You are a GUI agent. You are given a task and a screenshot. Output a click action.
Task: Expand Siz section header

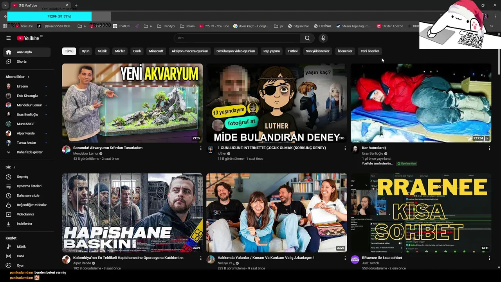click(11, 167)
